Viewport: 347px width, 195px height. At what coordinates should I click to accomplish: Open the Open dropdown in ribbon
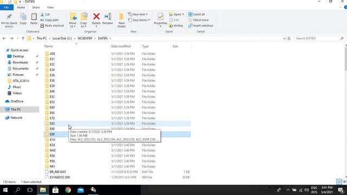(x=176, y=15)
